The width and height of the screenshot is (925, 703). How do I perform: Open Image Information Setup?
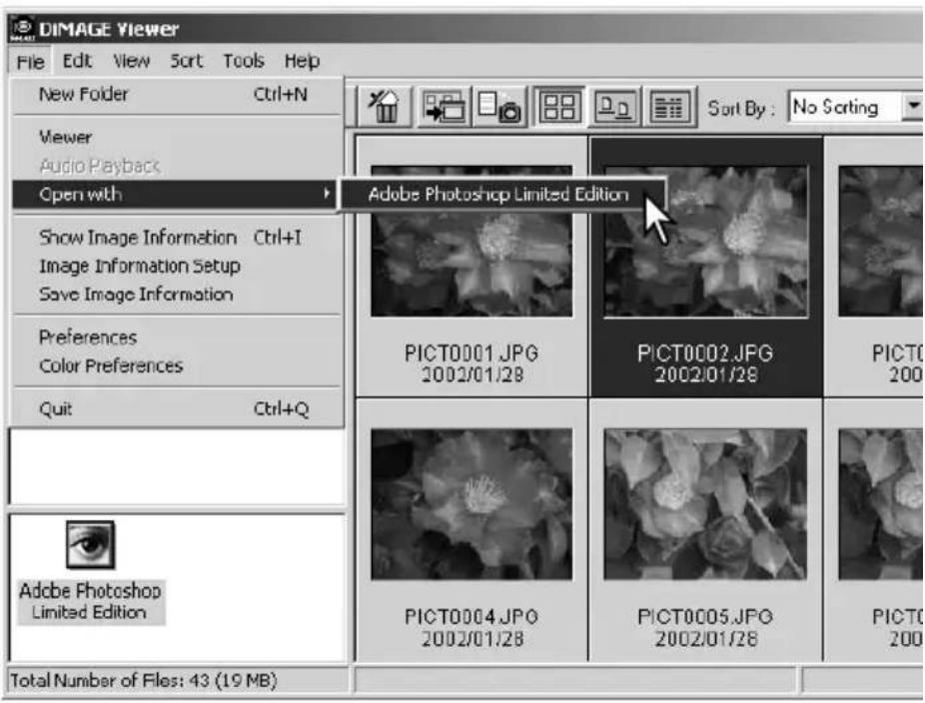177,266
